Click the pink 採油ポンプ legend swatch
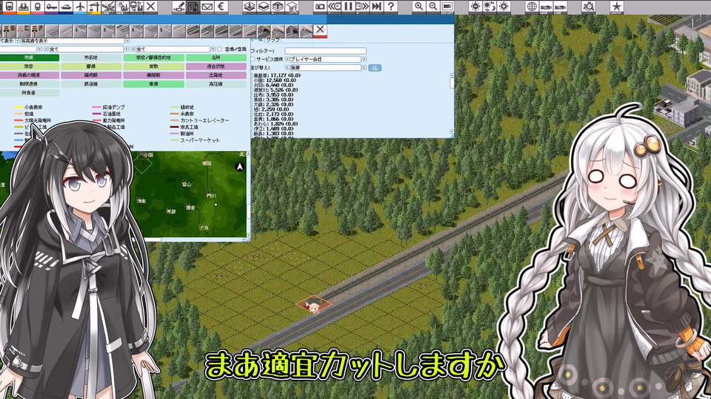 tap(97, 107)
